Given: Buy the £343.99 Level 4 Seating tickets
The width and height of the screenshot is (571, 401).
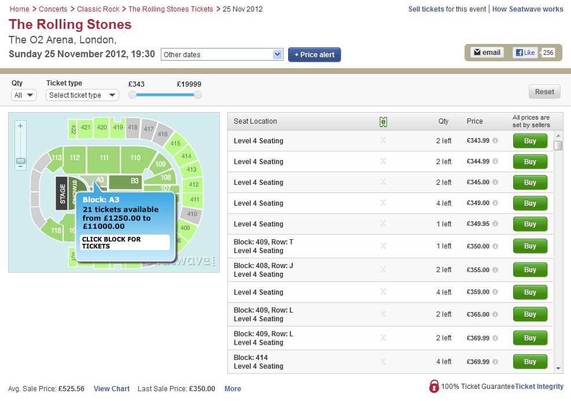Looking at the screenshot, I should tap(529, 140).
